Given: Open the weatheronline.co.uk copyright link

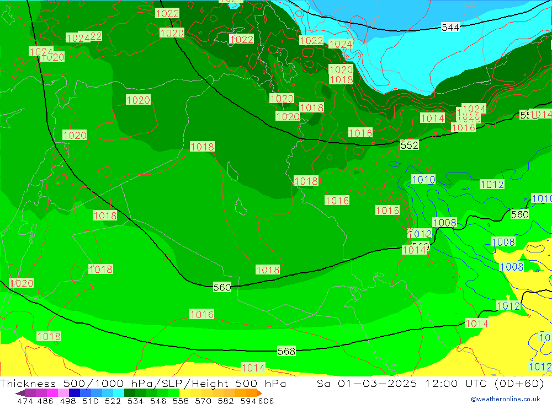Looking at the screenshot, I should coord(506,399).
